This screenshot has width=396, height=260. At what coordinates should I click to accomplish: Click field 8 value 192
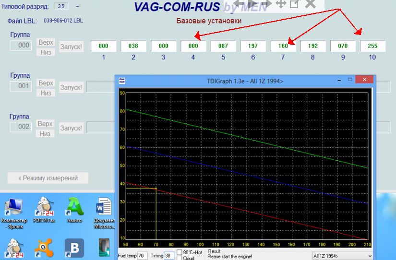pos(313,46)
